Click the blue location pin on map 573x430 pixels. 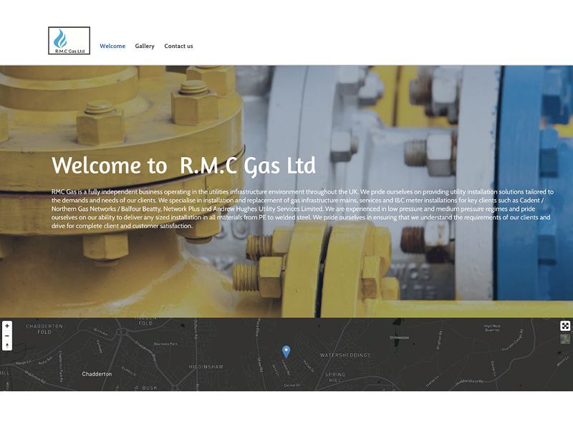(286, 351)
